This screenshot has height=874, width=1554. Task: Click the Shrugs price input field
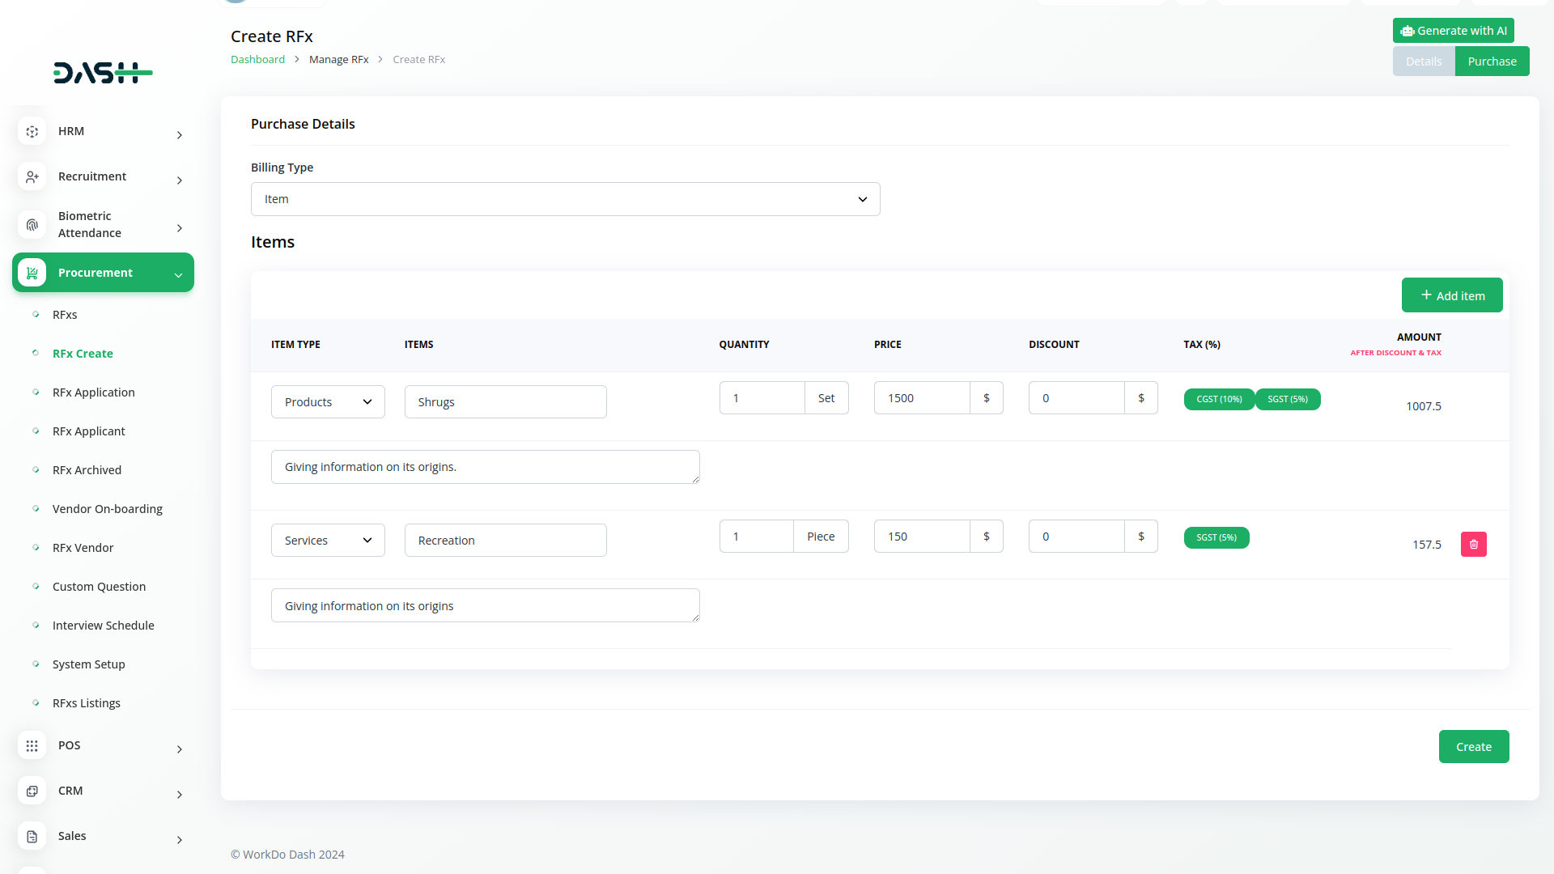pyautogui.click(x=921, y=398)
